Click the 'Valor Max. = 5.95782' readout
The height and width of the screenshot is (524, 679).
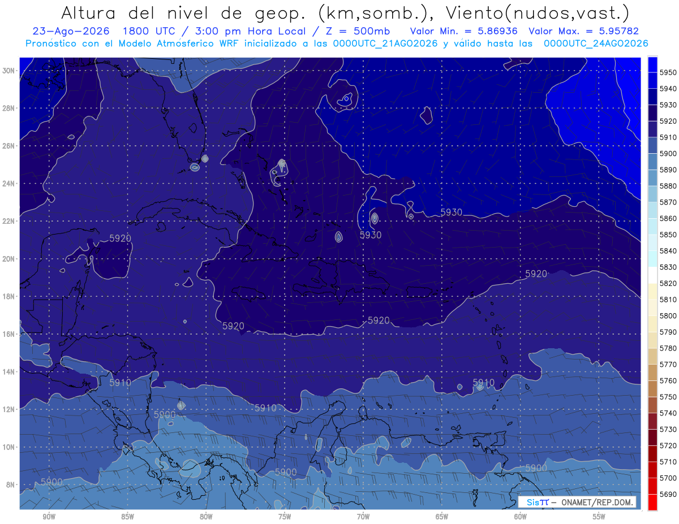(x=583, y=31)
